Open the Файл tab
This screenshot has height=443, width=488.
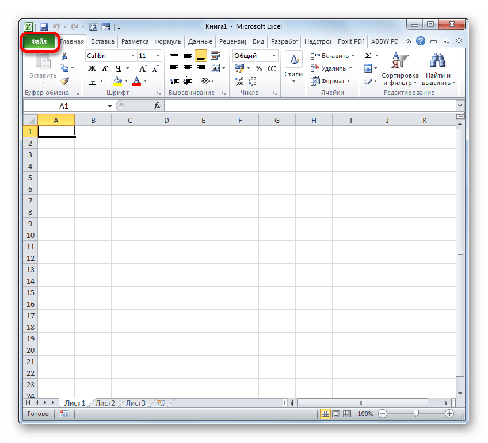39,41
